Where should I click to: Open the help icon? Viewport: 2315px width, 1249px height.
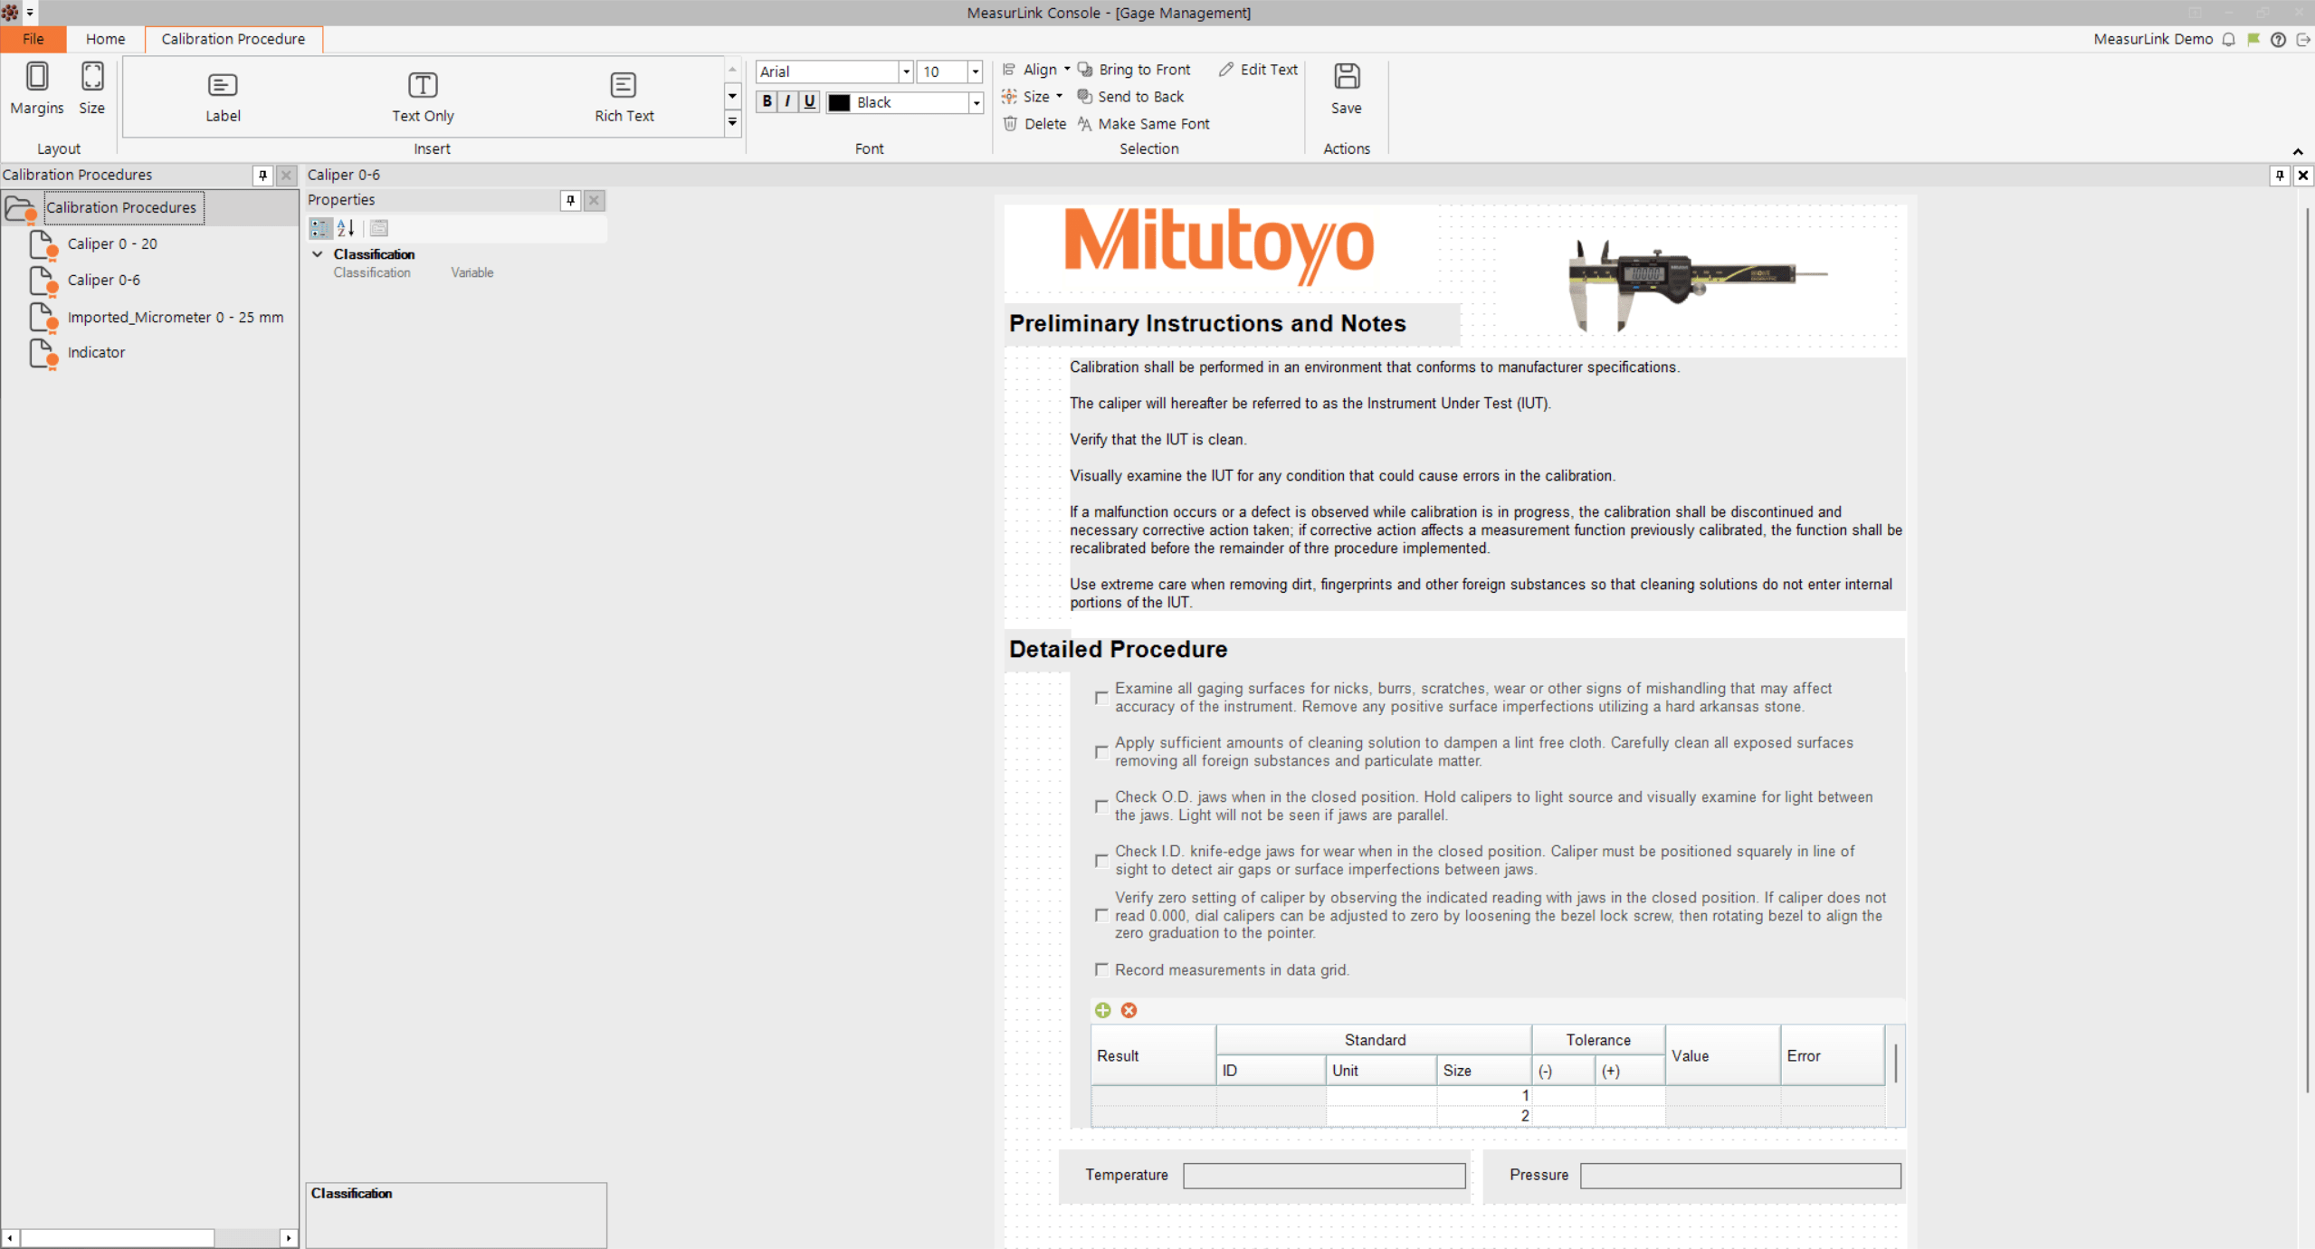click(x=2278, y=39)
